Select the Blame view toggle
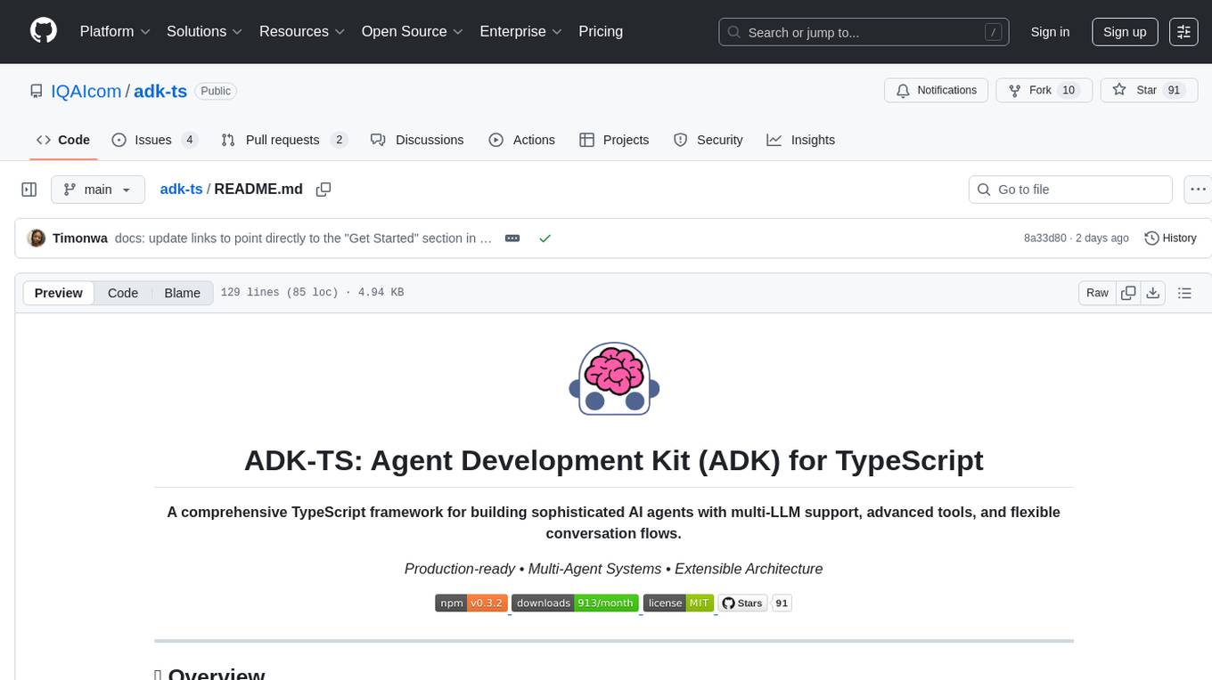This screenshot has height=680, width=1212. [x=182, y=293]
